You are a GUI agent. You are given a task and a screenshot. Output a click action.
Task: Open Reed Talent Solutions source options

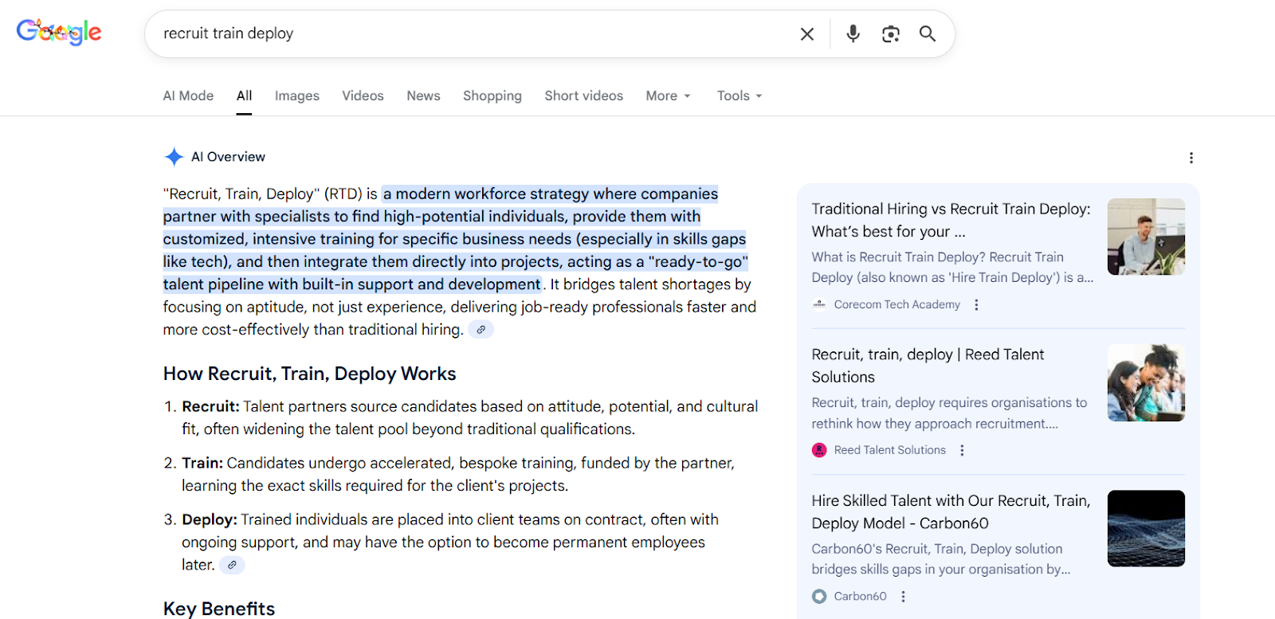coord(962,450)
